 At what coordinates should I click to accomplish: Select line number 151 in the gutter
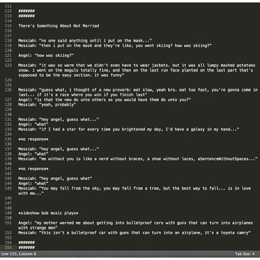pos(8,223)
